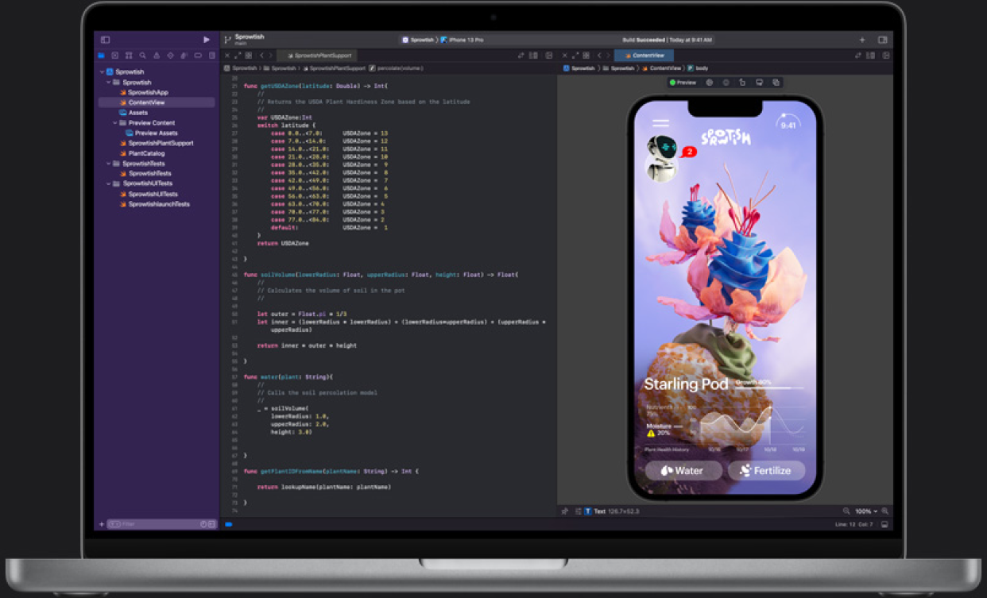Open the Project navigator folder icon
Screen dimensions: 987x598
coord(102,56)
